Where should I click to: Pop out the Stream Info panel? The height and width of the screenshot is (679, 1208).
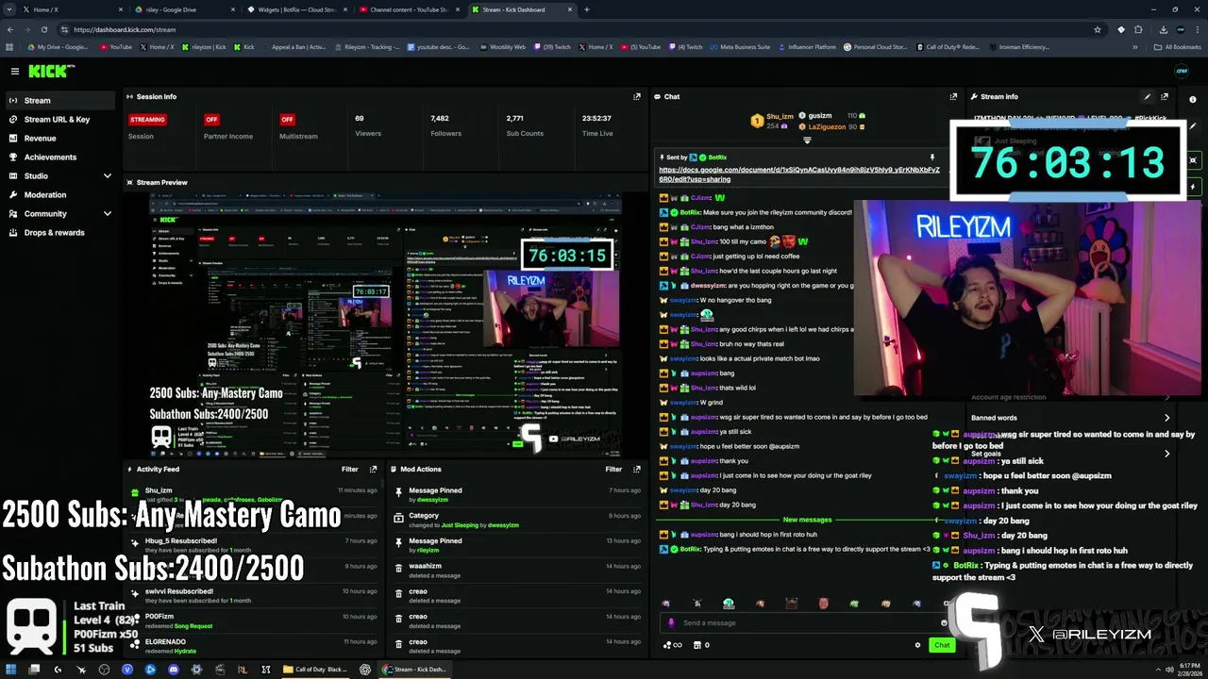click(1165, 96)
